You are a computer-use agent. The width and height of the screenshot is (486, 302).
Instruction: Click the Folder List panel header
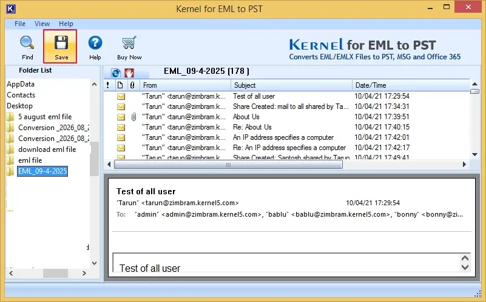[35, 70]
